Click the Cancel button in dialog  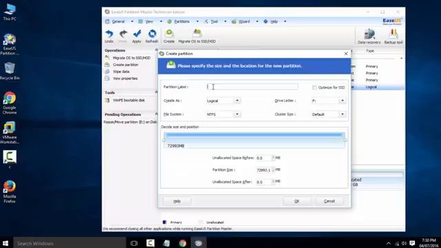point(329,201)
